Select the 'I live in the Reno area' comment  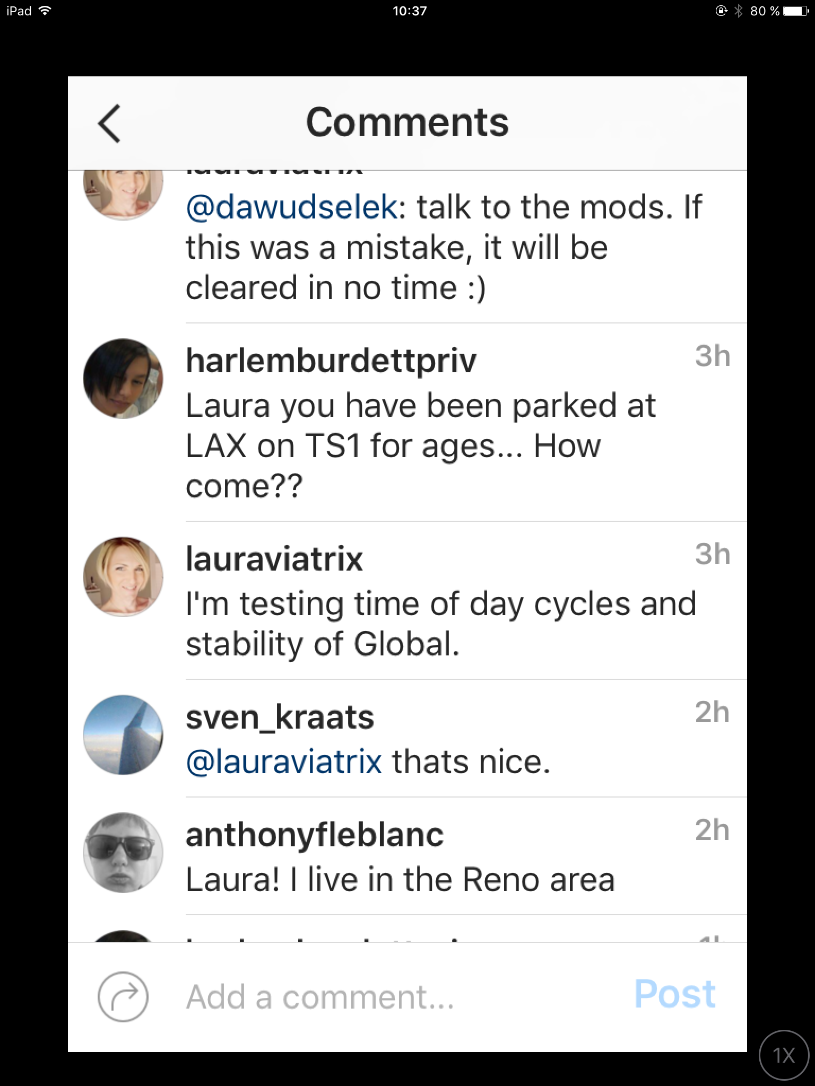[400, 880]
